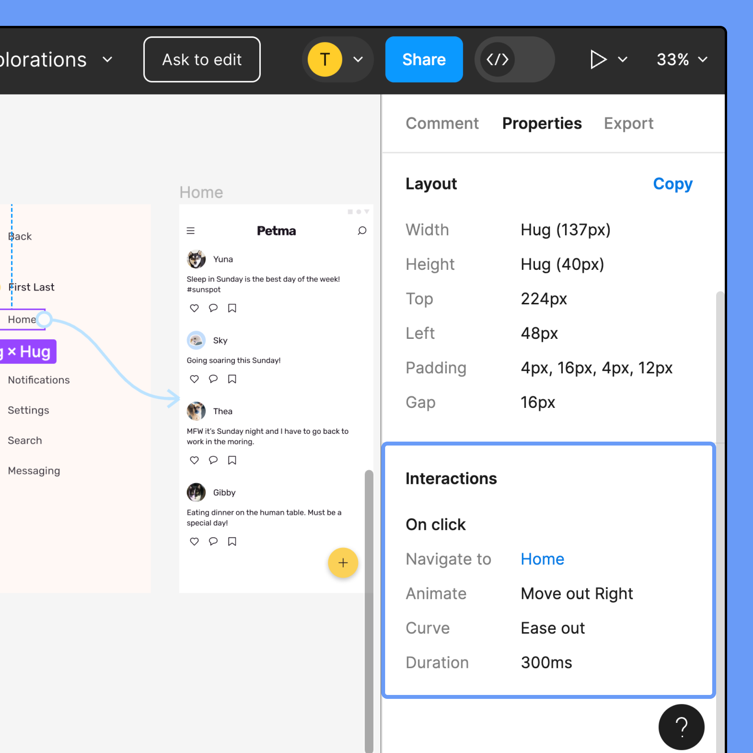Click the Ask to edit button
This screenshot has width=753, height=753.
(202, 60)
